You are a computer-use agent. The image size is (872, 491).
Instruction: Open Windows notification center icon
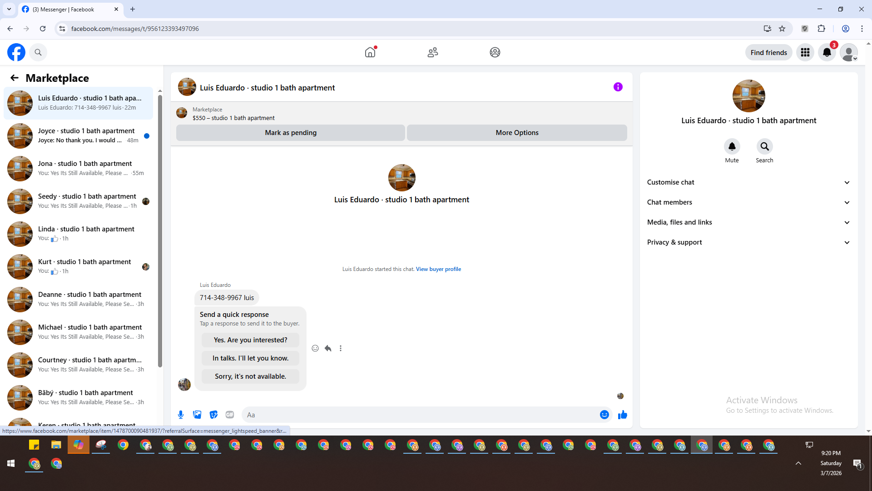point(857,464)
